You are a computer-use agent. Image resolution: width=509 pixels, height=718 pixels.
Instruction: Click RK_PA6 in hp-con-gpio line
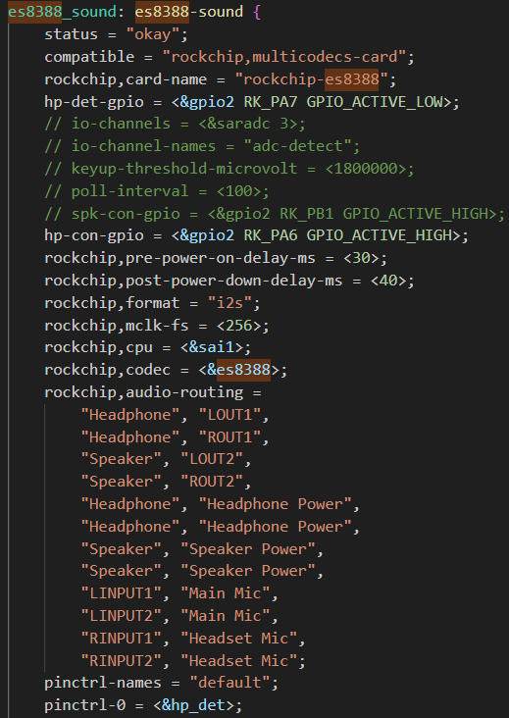270,235
